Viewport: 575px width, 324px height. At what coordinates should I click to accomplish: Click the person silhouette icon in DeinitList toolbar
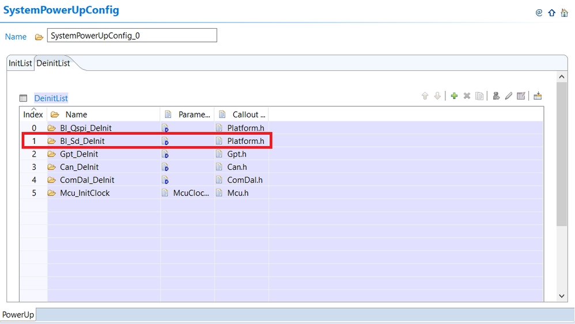point(496,96)
